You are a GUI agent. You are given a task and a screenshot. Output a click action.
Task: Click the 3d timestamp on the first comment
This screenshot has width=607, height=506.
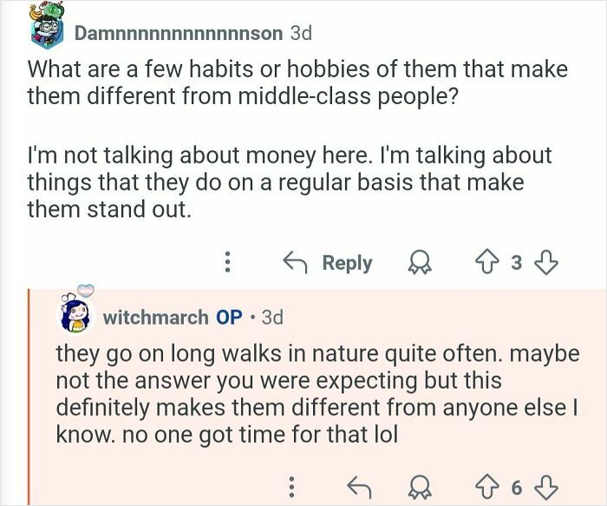(301, 33)
